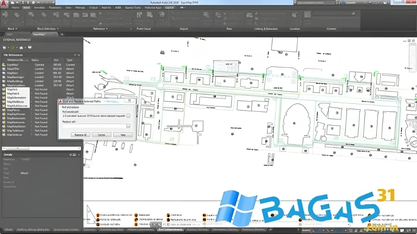Click the Find saved path input field
The width and height of the screenshot is (417, 234).
(x=94, y=116)
